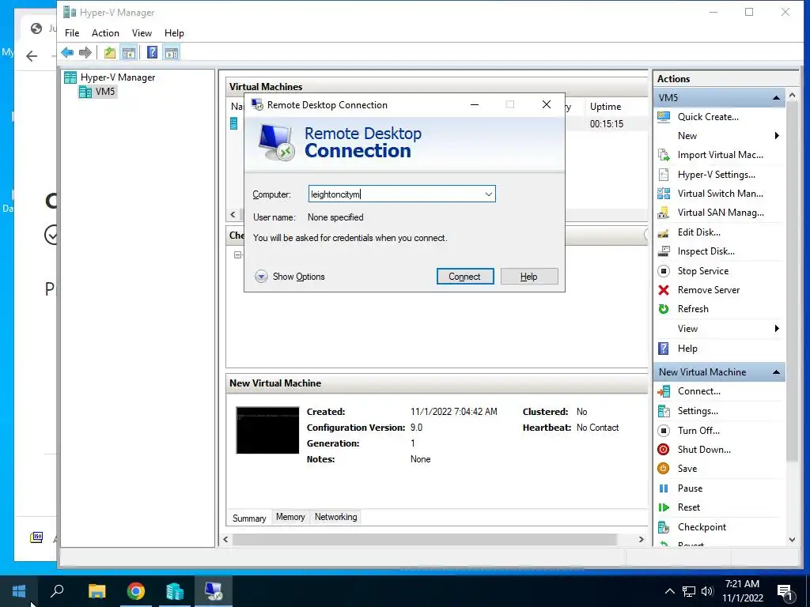Open the Action menu
The image size is (810, 607).
click(x=105, y=33)
